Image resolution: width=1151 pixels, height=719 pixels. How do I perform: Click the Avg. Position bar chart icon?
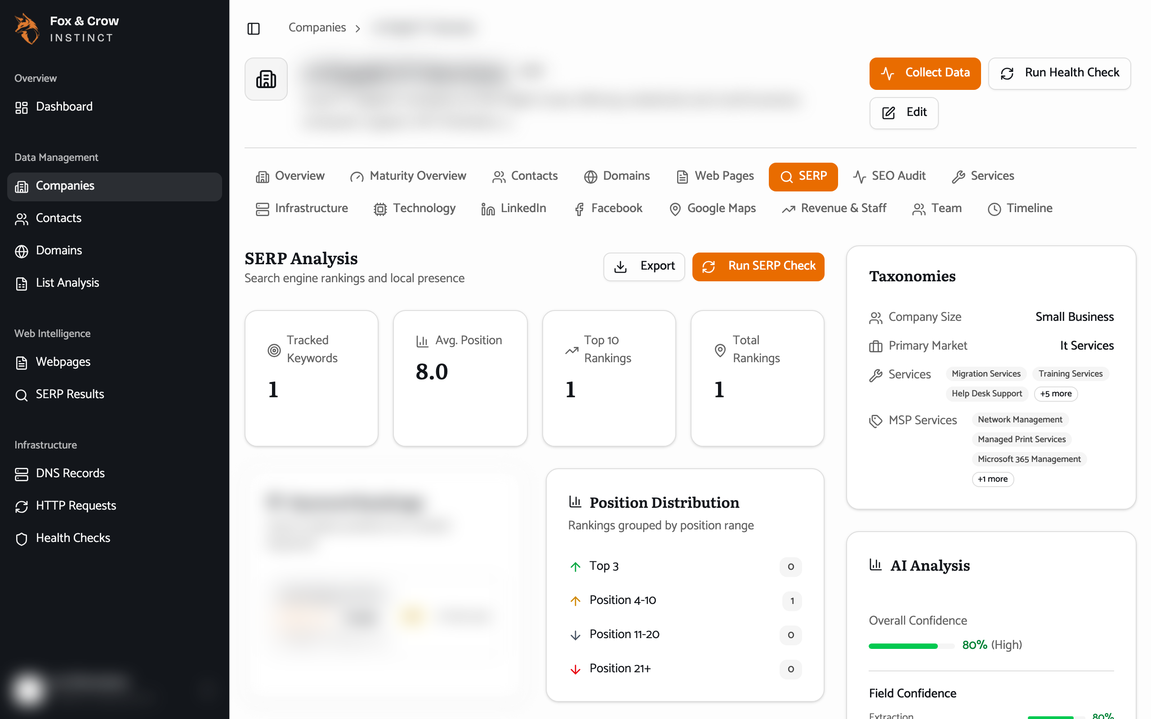point(422,341)
